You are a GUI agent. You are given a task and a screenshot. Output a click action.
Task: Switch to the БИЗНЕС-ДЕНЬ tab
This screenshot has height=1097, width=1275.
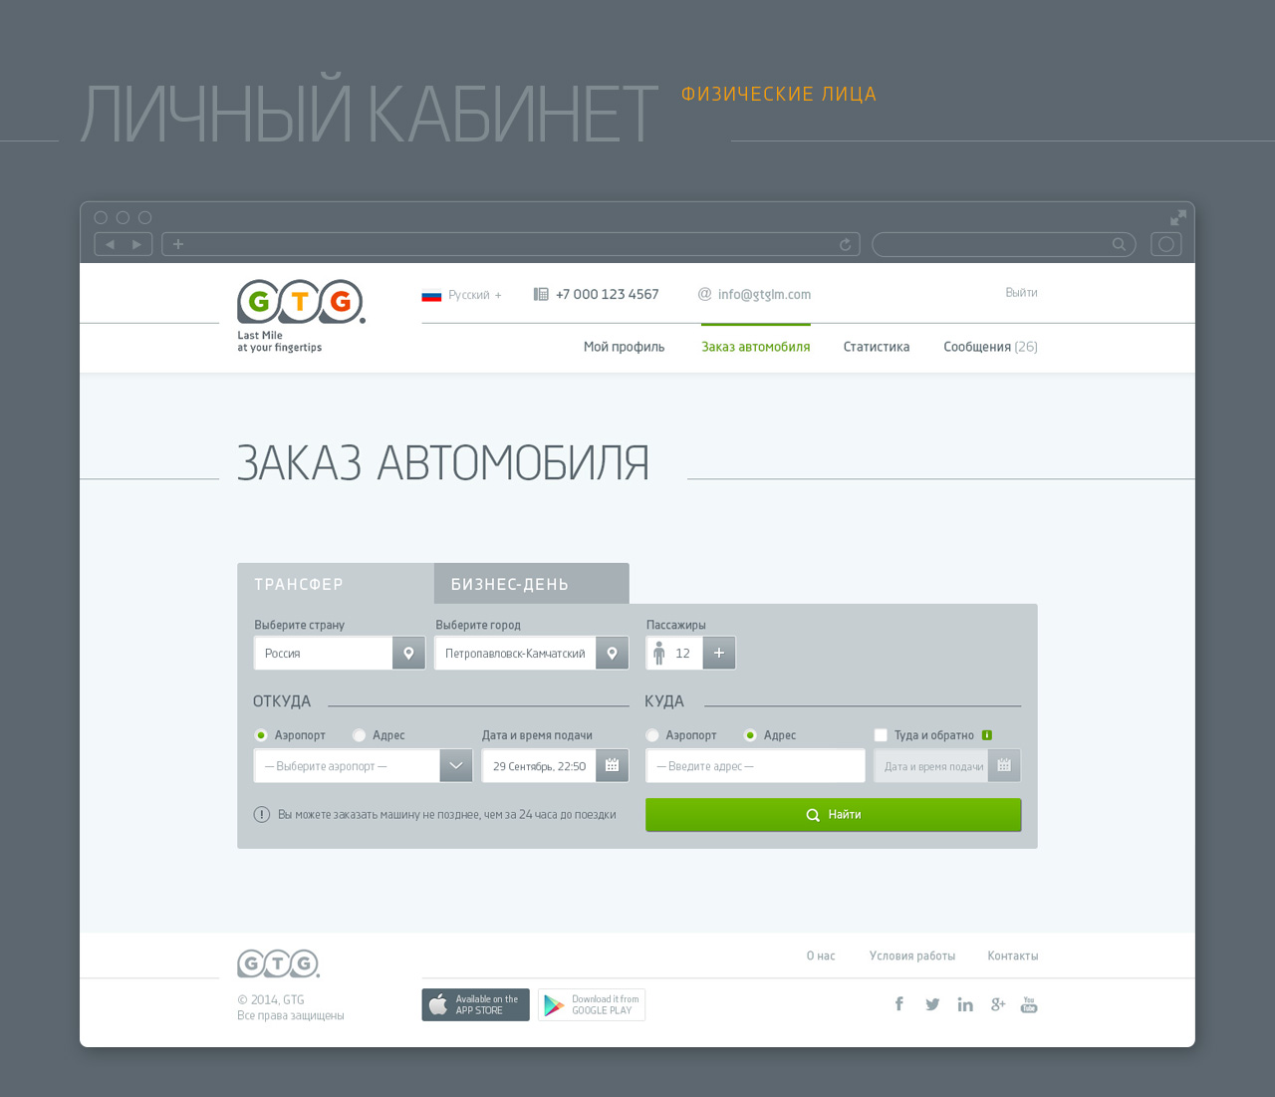[x=531, y=584]
